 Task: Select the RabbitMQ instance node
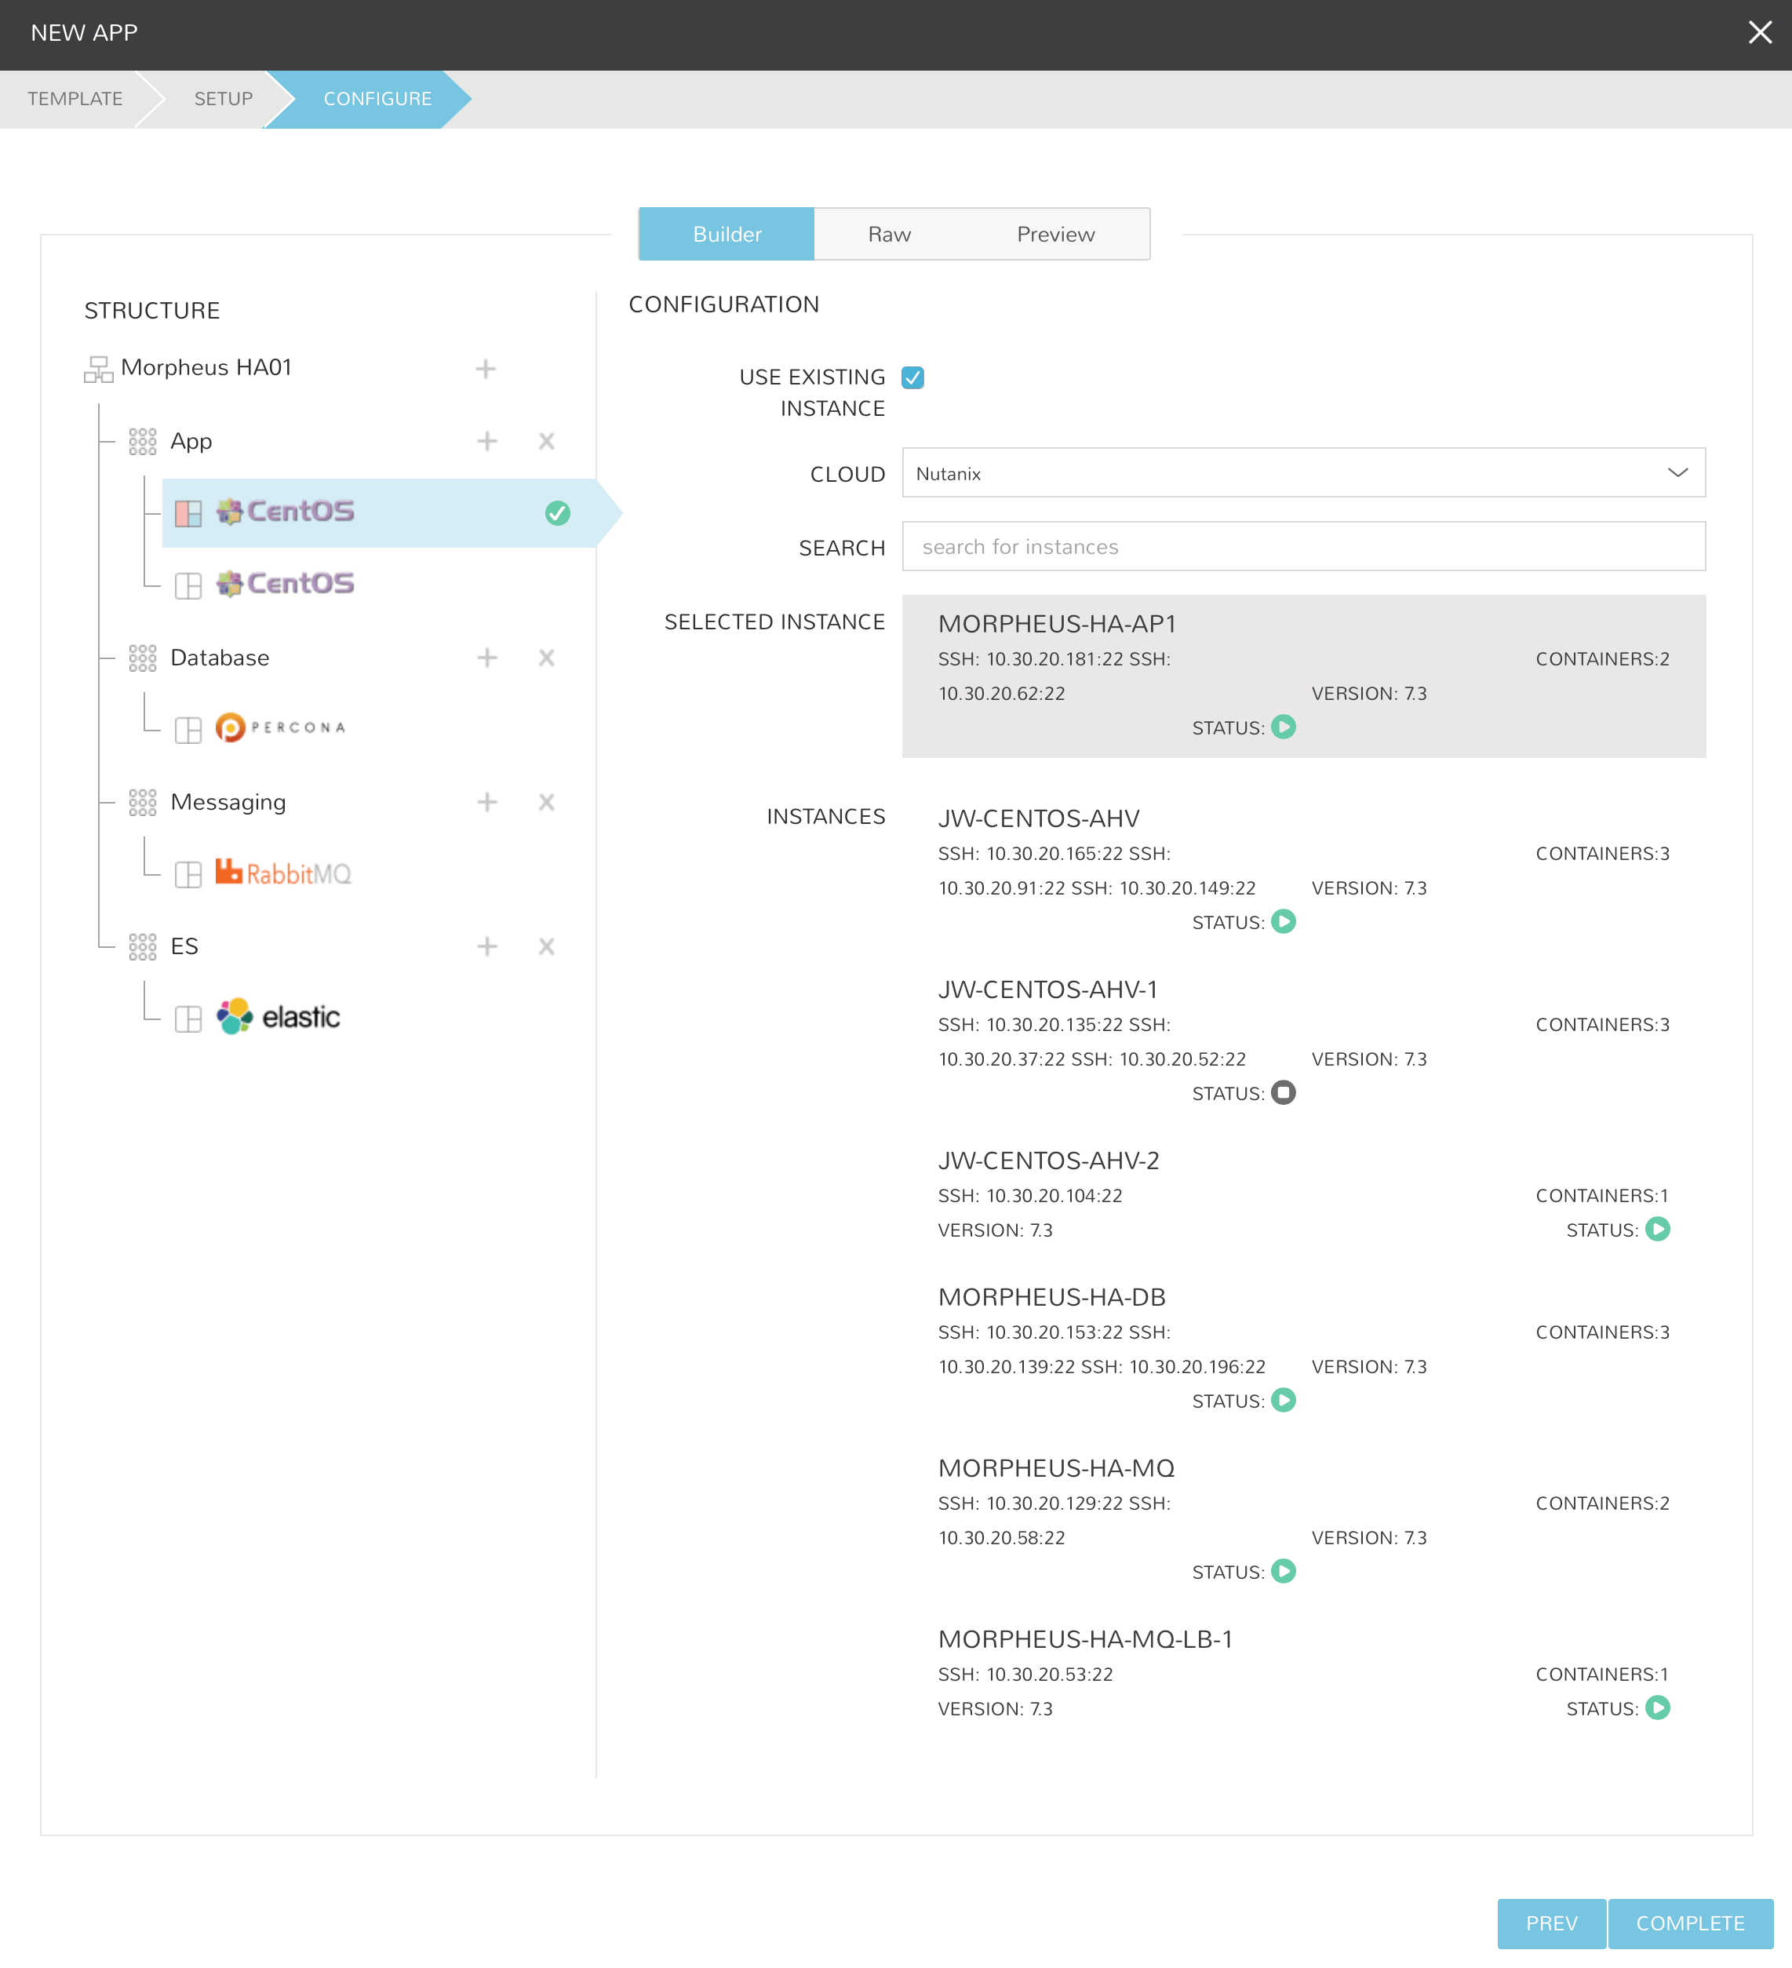click(282, 873)
